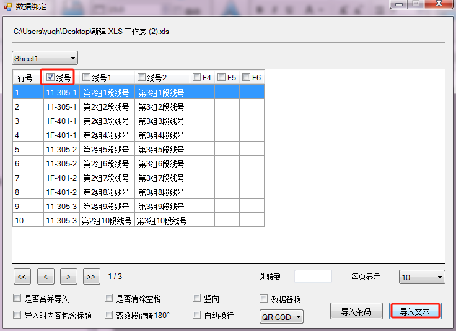This screenshot has height=331, width=456.
Task: Click cell 第2组1段线号
Action: (x=107, y=92)
